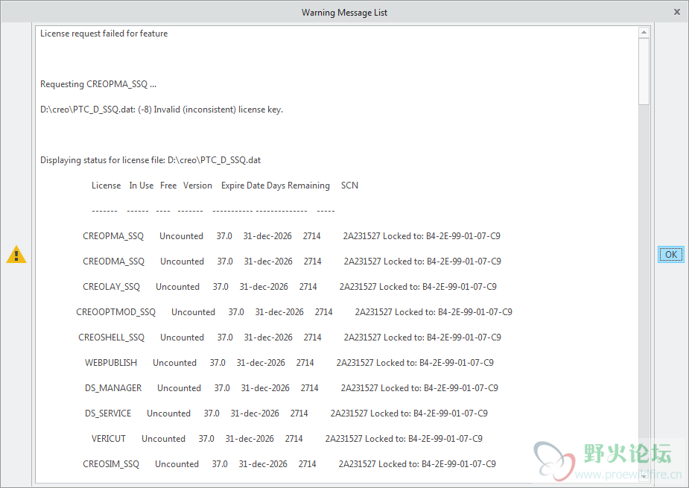Click the 'In Use' column header
This screenshot has height=488, width=689.
pos(141,186)
